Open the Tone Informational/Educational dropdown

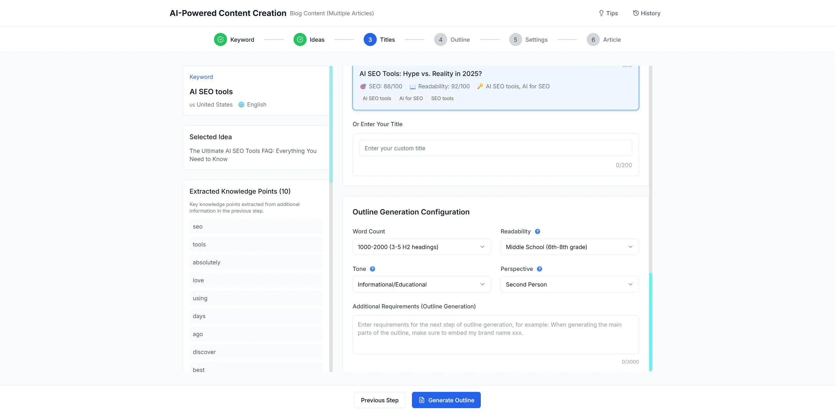(x=421, y=284)
